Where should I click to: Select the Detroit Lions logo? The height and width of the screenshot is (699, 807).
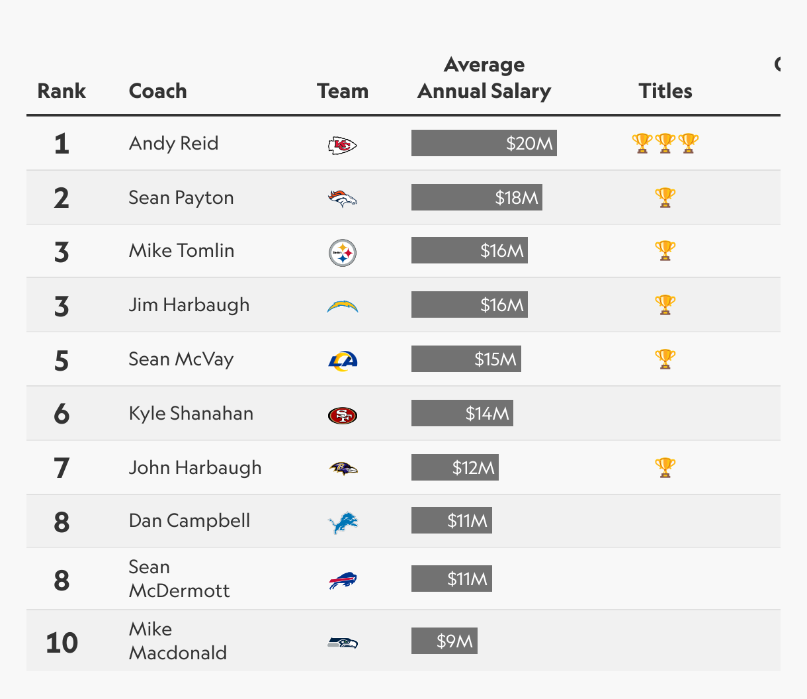pos(343,523)
